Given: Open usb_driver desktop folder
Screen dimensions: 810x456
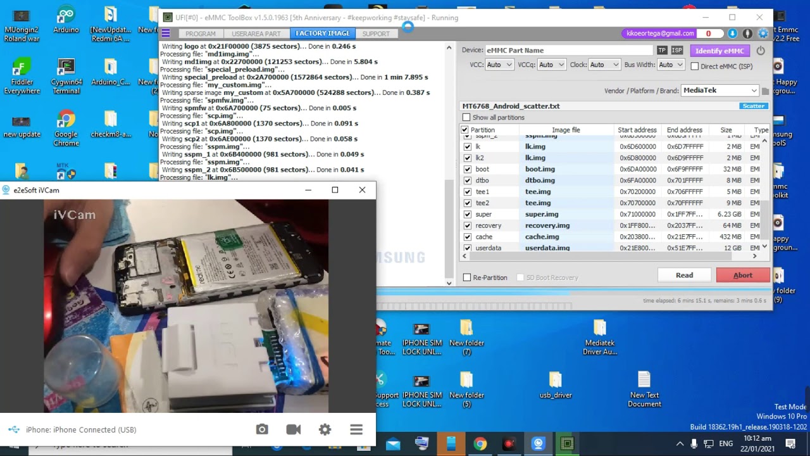Looking at the screenshot, I should [x=555, y=384].
